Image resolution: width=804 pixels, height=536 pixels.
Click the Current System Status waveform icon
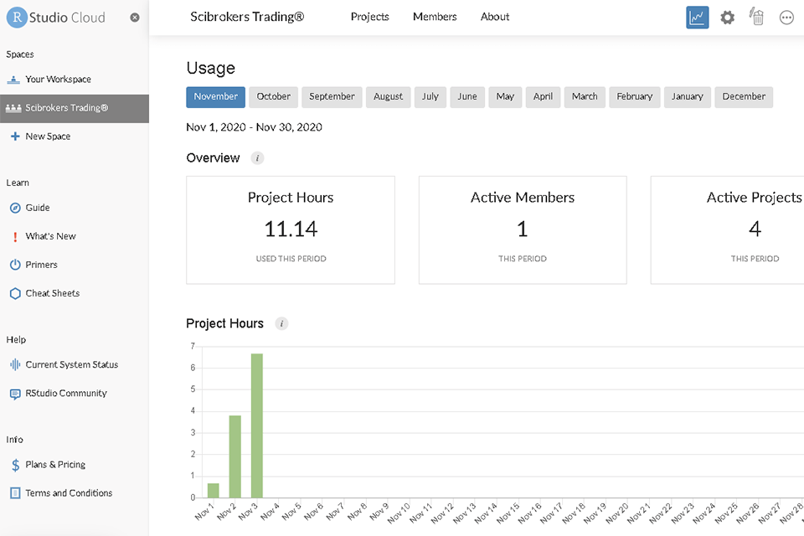click(x=15, y=364)
